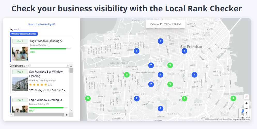Click the 'October 15, 2022 at 7:26 PM' timestamp
This screenshot has width=257, height=129.
pos(166,24)
